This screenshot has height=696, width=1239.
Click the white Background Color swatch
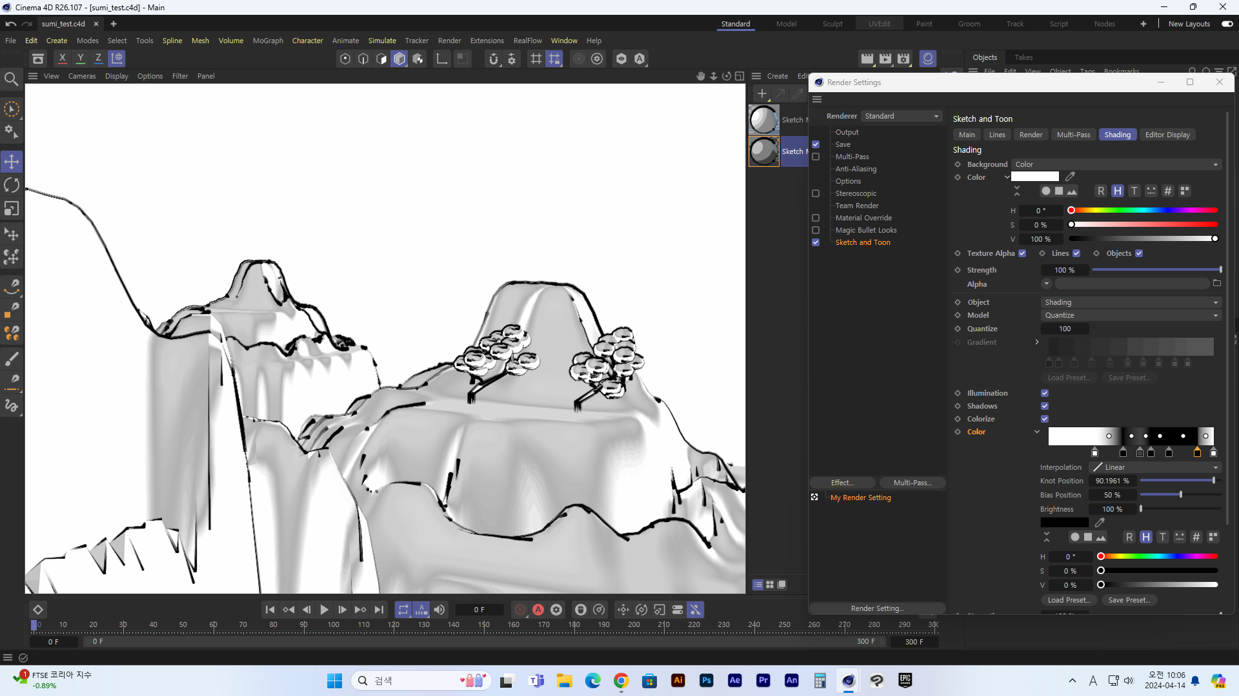1035,177
